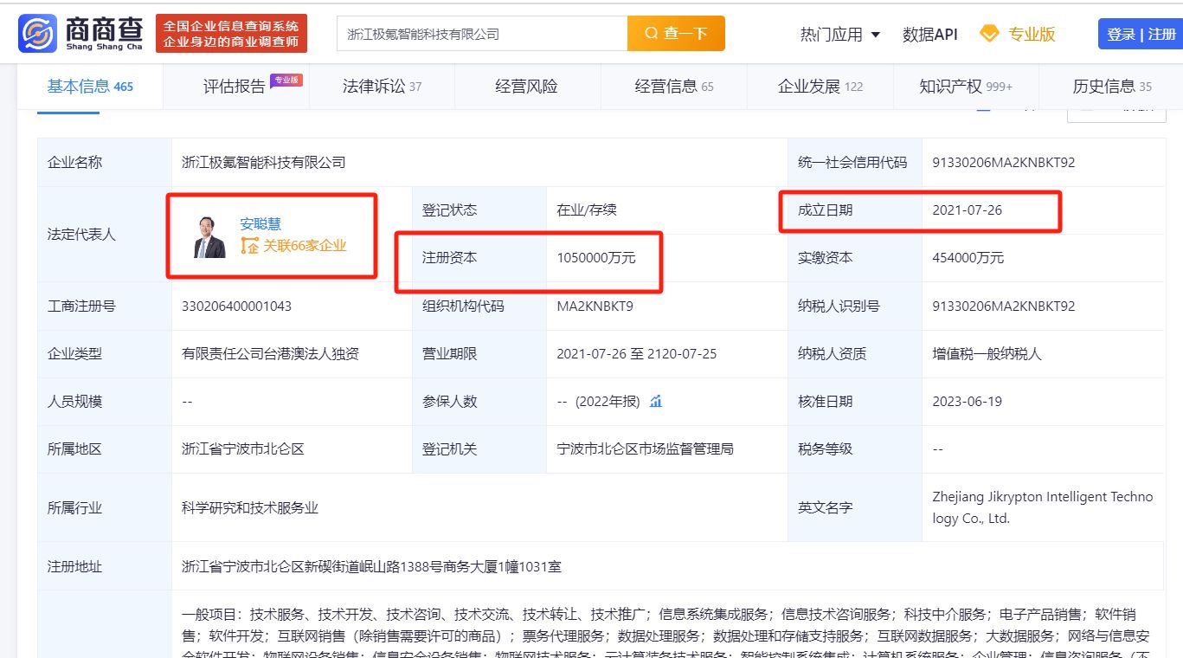Switch to the 企业发展 tab
The image size is (1183, 658).
click(820, 86)
